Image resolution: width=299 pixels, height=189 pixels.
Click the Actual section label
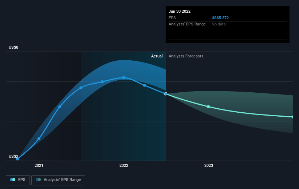(157, 56)
